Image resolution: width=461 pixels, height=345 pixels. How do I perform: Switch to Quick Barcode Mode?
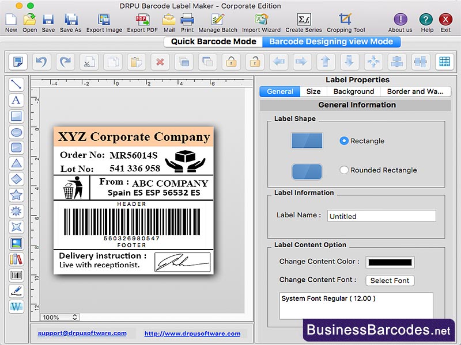[x=214, y=41]
